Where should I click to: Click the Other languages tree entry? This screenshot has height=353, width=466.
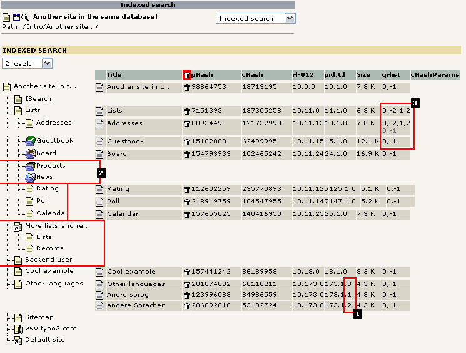coord(53,284)
